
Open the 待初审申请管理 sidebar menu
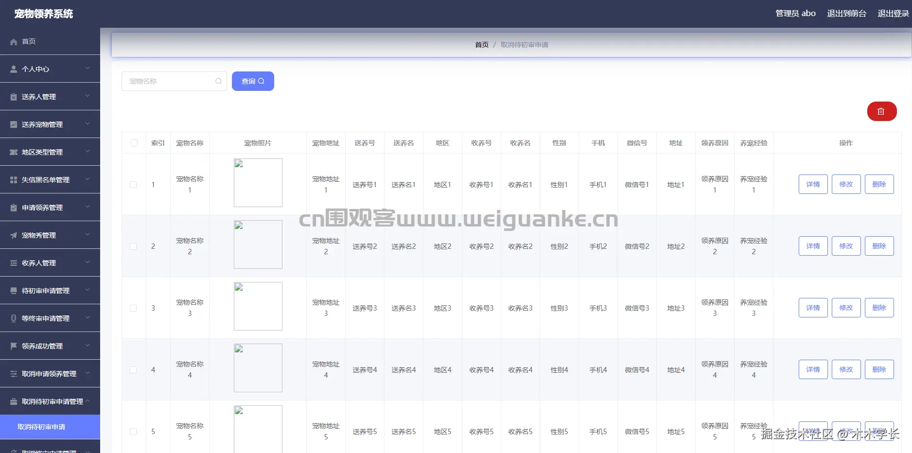[50, 291]
